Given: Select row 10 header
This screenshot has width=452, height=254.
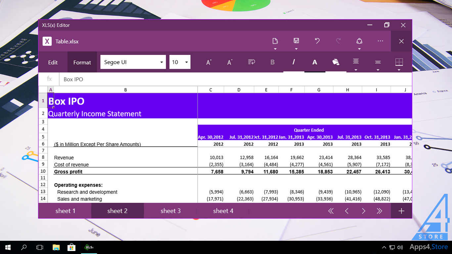Looking at the screenshot, I should [43, 171].
